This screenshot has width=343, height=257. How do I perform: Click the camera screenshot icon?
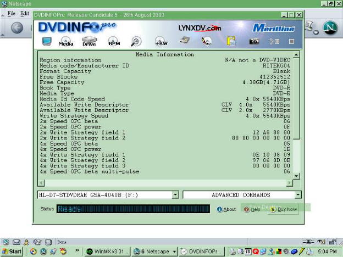(254, 41)
